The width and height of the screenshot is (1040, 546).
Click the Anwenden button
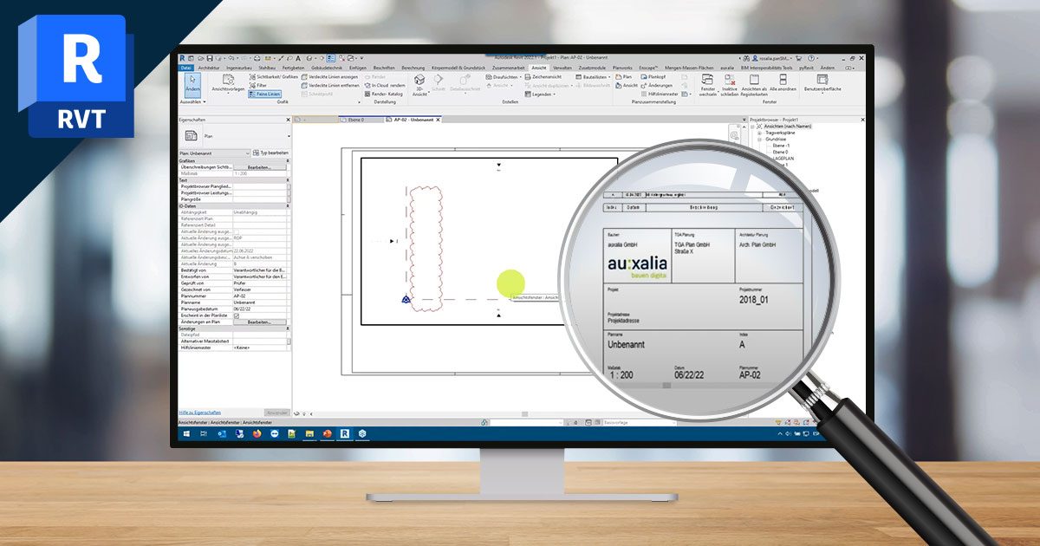[x=276, y=413]
